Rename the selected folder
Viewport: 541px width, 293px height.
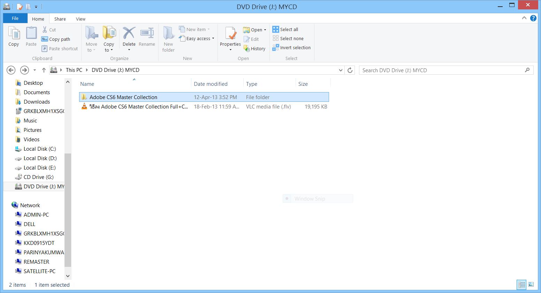click(147, 37)
